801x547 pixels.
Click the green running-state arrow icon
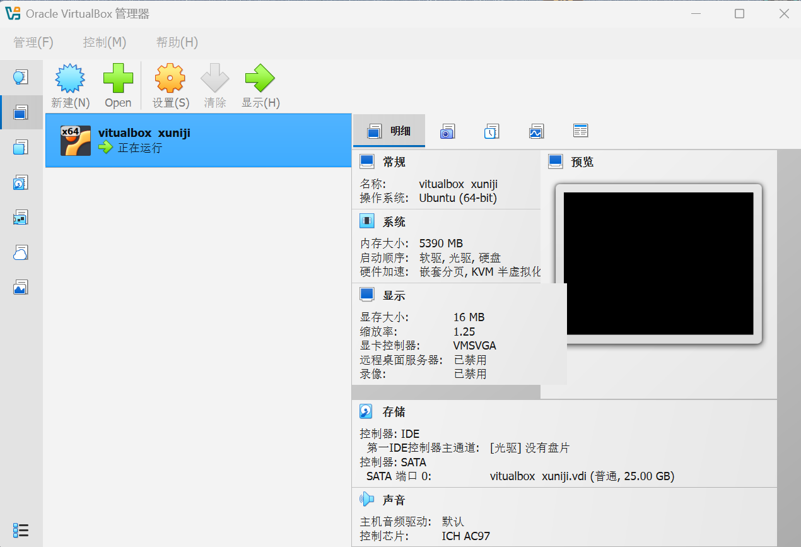105,148
